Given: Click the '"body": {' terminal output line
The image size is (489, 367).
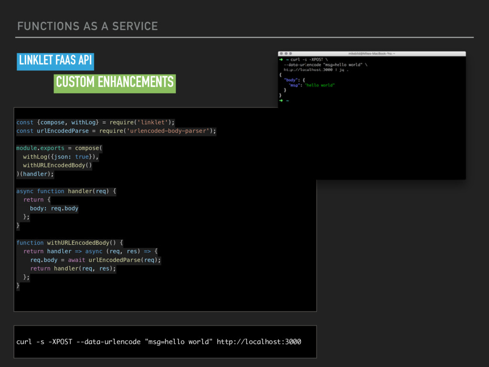Looking at the screenshot, I should click(294, 80).
